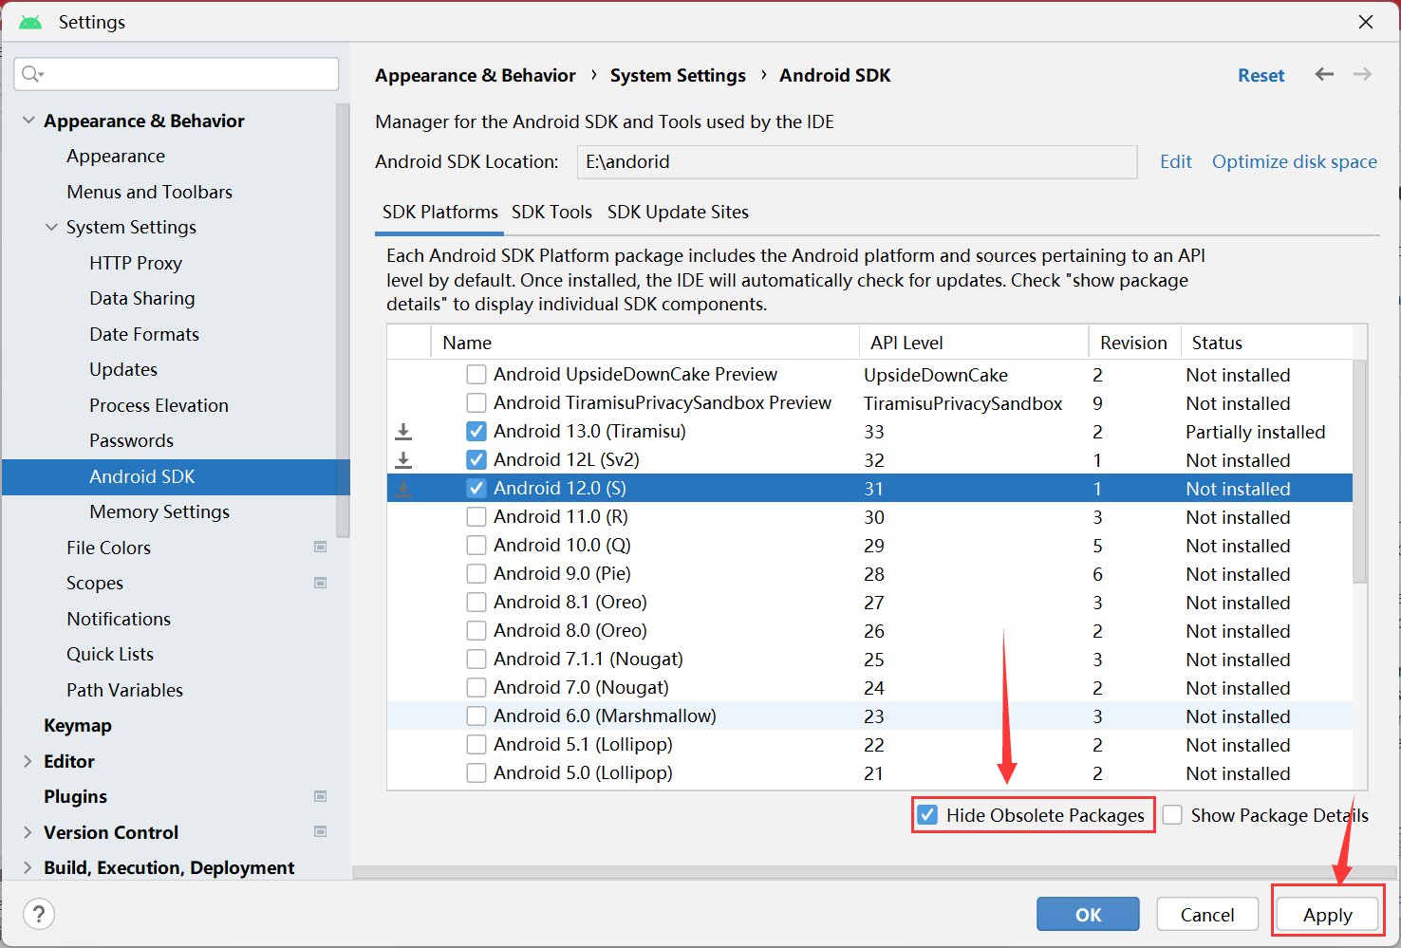Click Reset link
1401x948 pixels.
pyautogui.click(x=1261, y=75)
